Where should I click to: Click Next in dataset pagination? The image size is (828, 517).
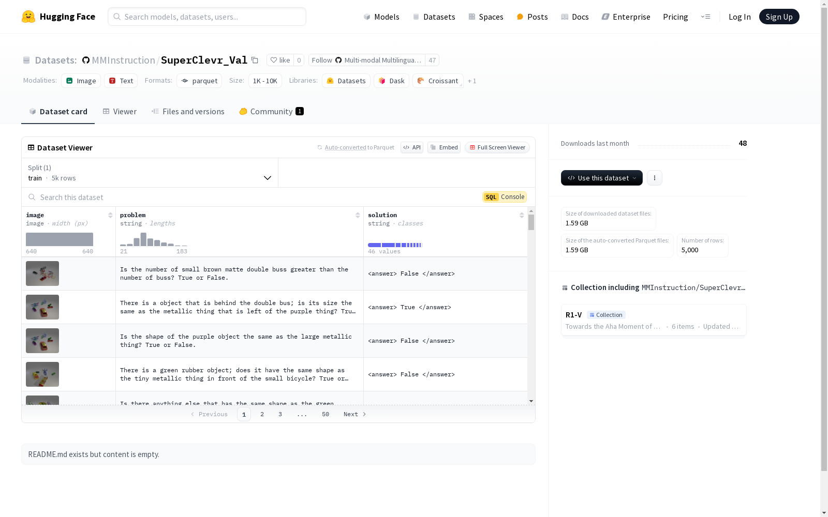[x=355, y=414]
